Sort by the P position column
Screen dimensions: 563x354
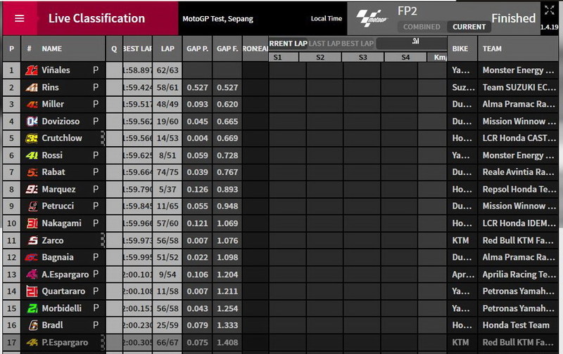pos(11,48)
